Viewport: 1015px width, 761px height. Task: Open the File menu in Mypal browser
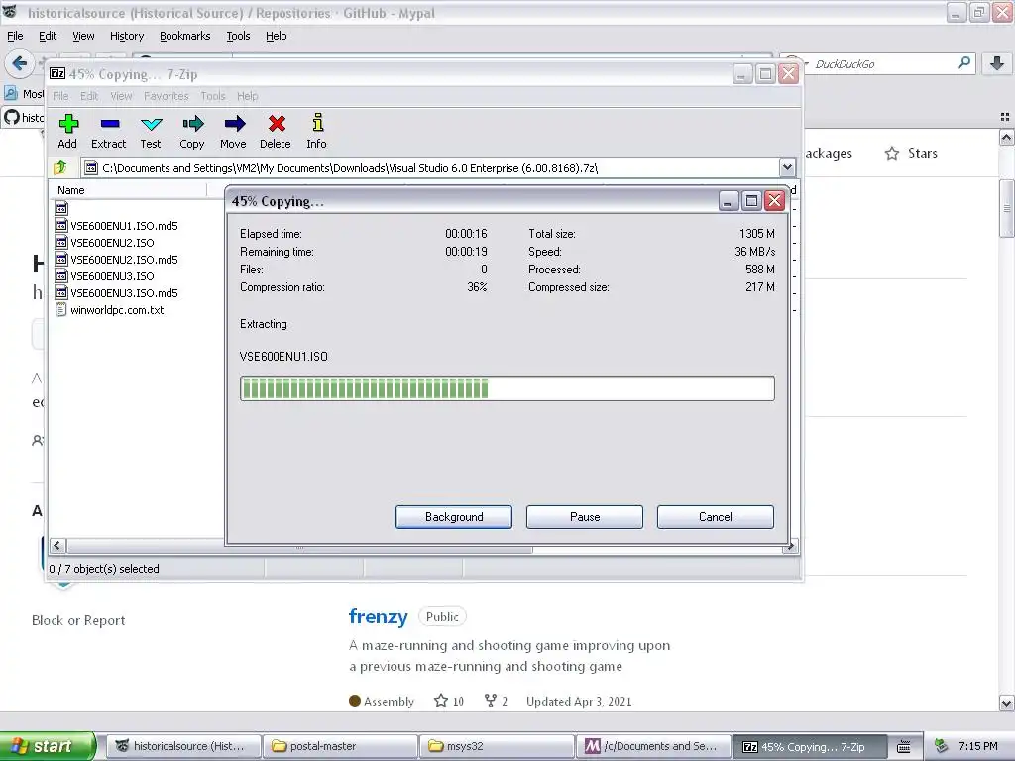15,36
